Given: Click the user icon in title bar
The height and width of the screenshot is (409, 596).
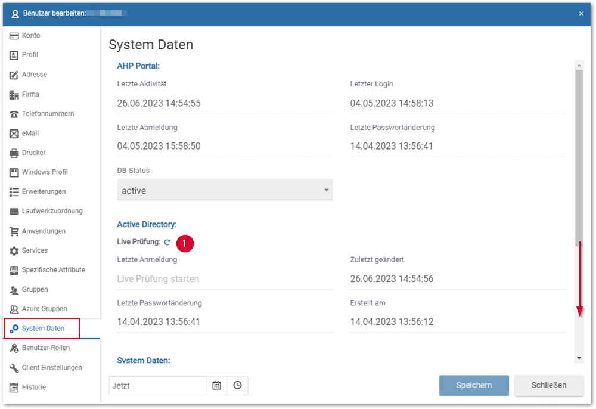Looking at the screenshot, I should 15,14.
